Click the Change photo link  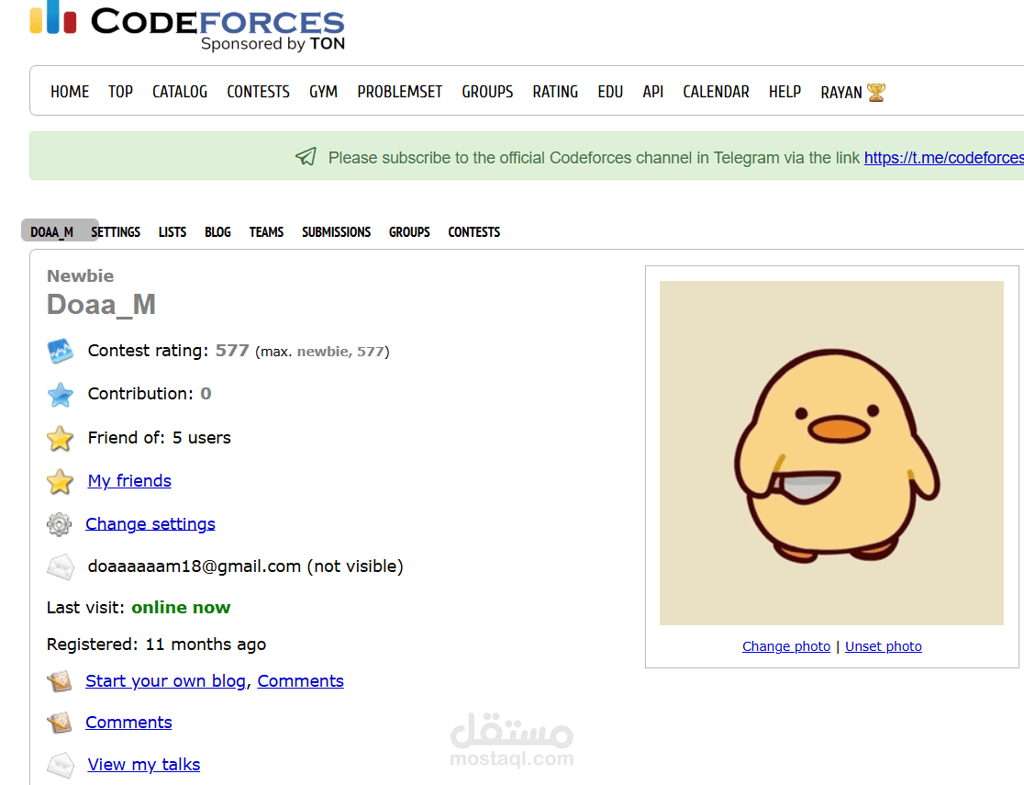(x=786, y=646)
